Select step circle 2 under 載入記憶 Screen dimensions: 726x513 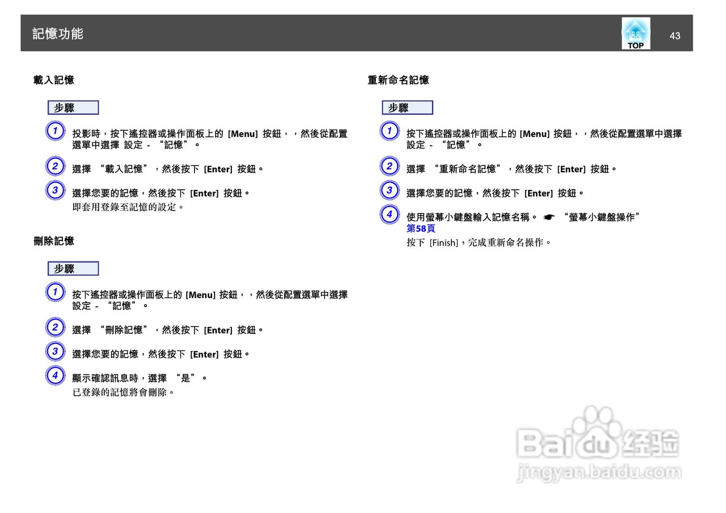55,166
